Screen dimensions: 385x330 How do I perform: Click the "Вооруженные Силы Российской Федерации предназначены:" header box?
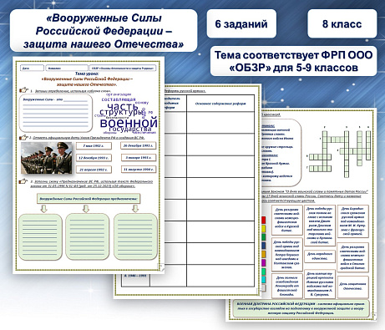point(89,199)
